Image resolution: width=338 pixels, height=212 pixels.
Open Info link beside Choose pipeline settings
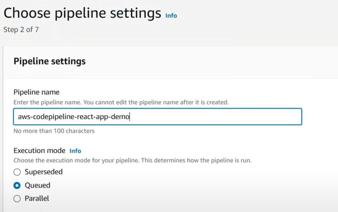click(171, 16)
